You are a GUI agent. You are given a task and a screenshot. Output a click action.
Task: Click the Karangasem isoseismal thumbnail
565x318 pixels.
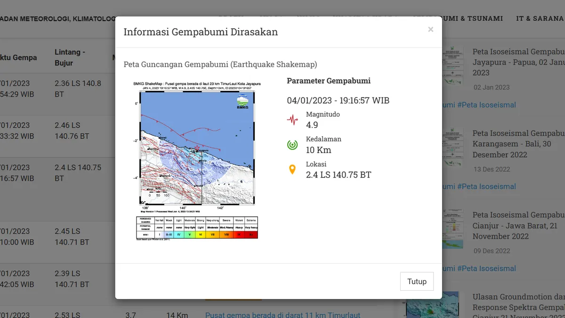[x=453, y=147]
